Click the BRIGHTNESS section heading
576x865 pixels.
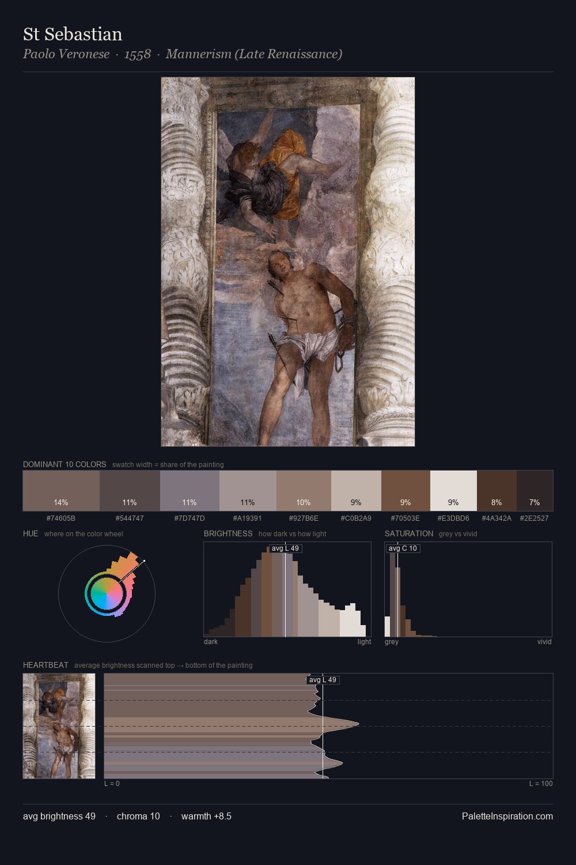coord(228,533)
